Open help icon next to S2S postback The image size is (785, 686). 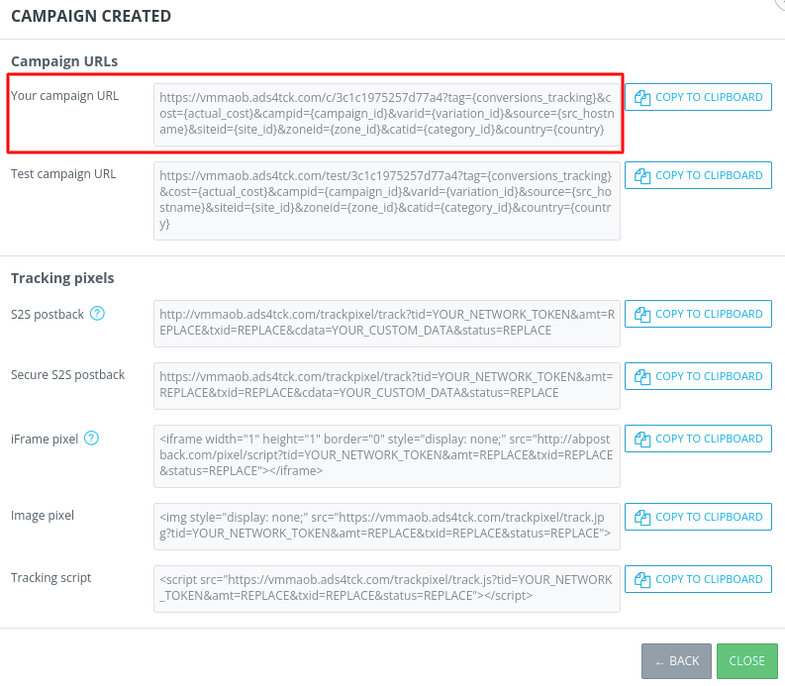tap(97, 314)
